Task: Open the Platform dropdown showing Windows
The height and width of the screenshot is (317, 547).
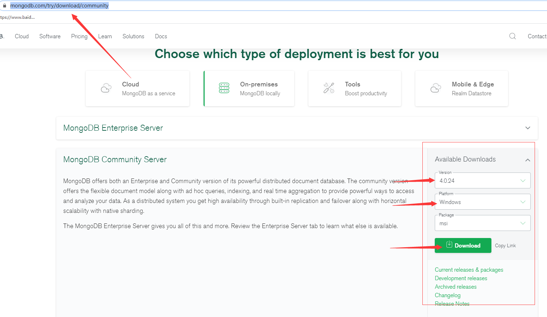Action: pyautogui.click(x=483, y=202)
